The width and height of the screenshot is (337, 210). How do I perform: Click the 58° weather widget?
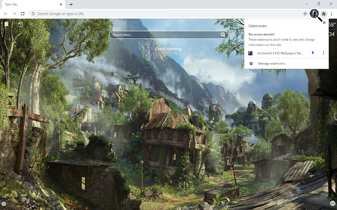coord(332,25)
